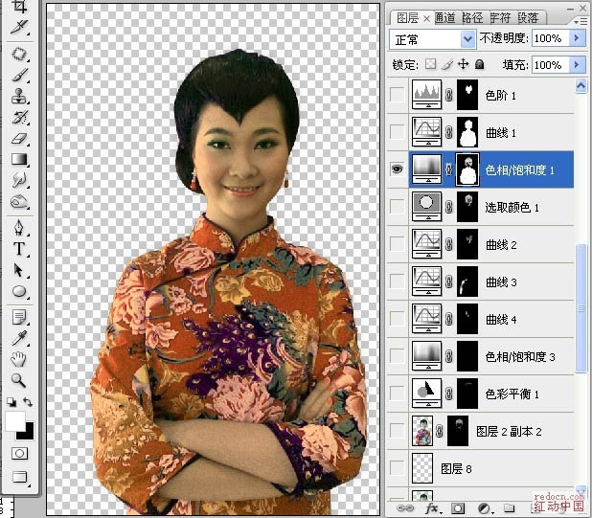Viewport: 592px width, 518px height.
Task: Select the 图层 8 layer
Action: tap(491, 468)
